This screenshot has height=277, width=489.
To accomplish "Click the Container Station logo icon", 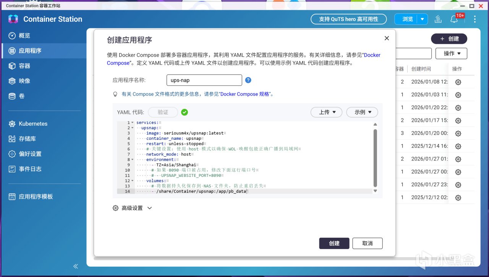I will pos(13,19).
